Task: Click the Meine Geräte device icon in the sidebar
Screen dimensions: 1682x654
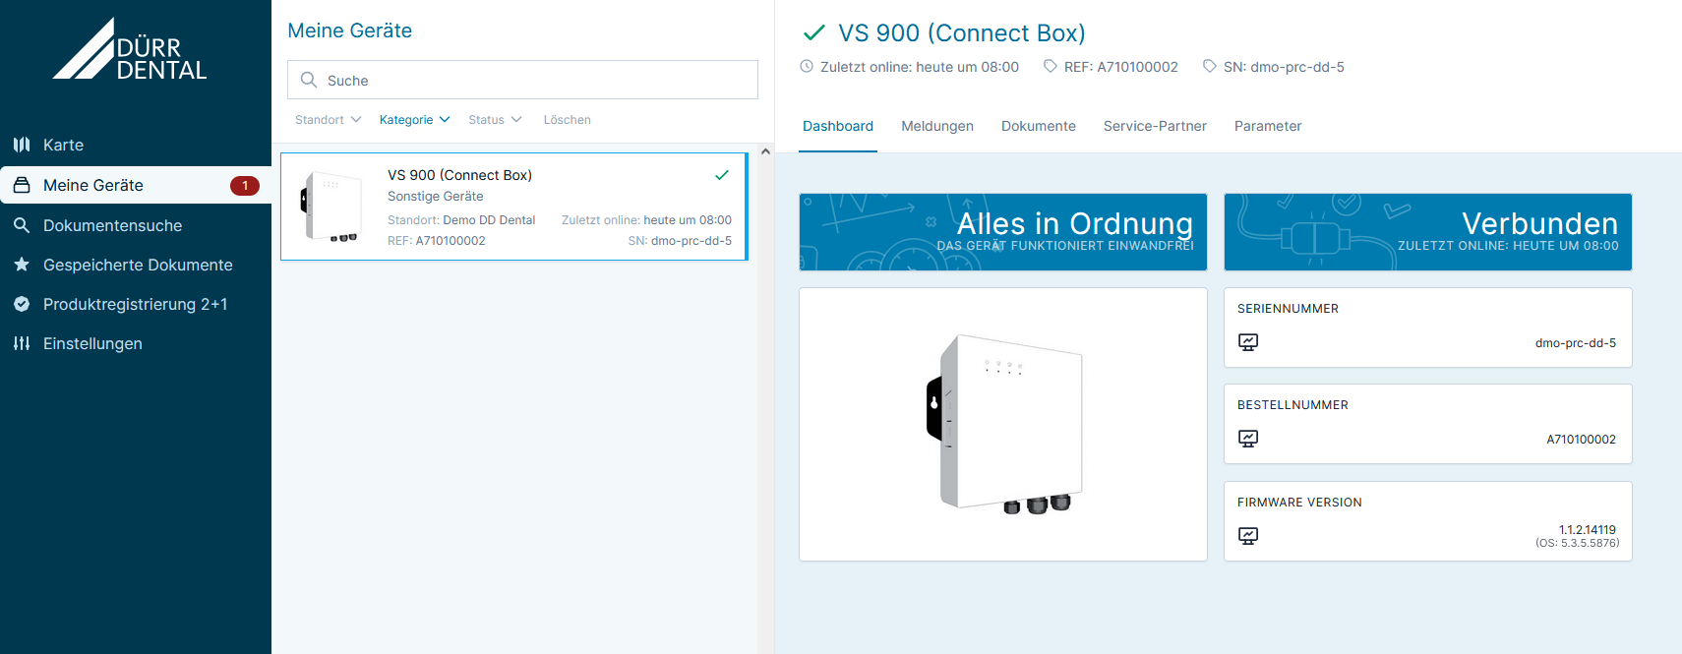Action: click(22, 185)
